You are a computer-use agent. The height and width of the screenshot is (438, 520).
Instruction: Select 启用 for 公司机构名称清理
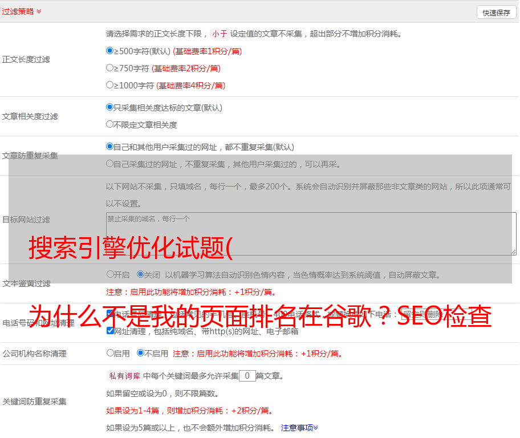pos(110,352)
